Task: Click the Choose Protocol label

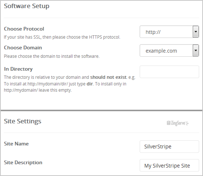Action: click(24, 29)
